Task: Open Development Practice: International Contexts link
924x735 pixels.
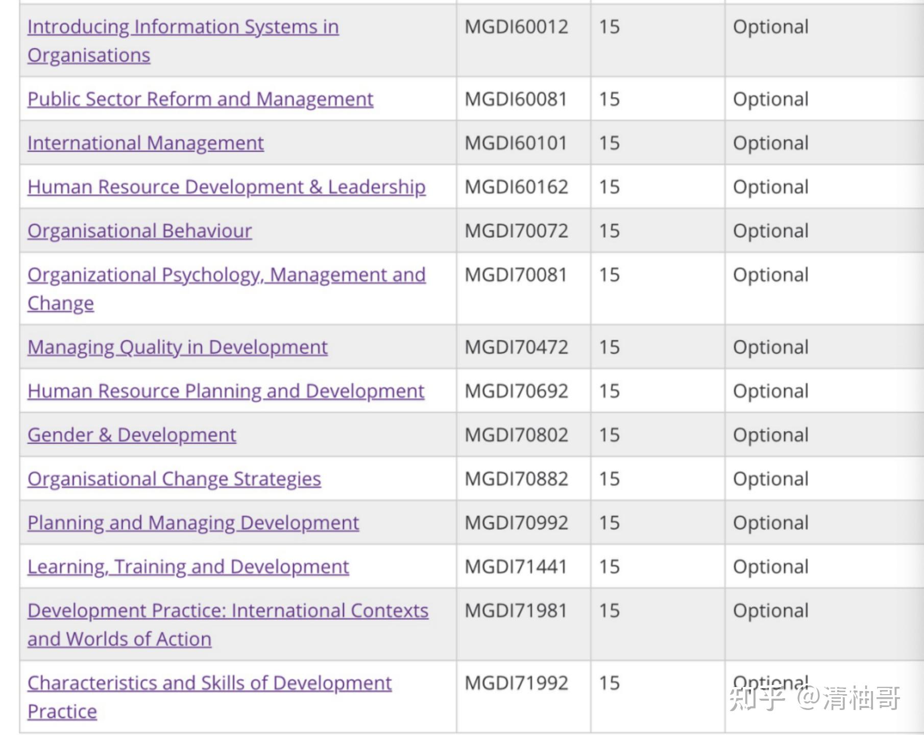Action: 228,611
